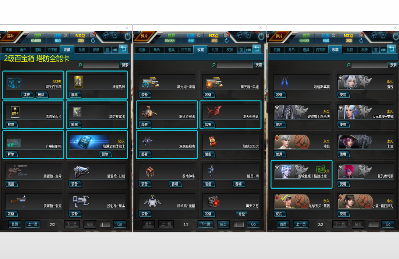Click 部署 under 炼狱征服者

click(145, 125)
